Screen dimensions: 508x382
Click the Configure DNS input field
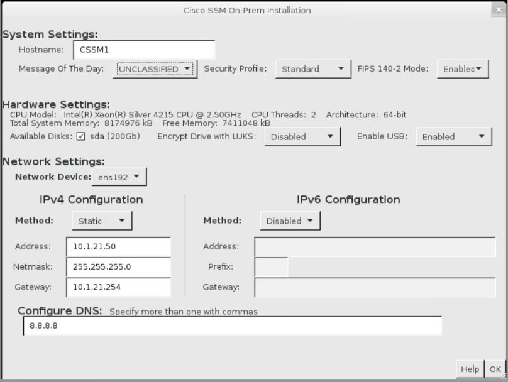coord(232,325)
